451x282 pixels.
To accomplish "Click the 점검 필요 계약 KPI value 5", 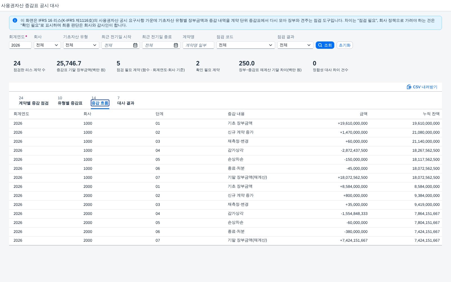I will click(118, 63).
